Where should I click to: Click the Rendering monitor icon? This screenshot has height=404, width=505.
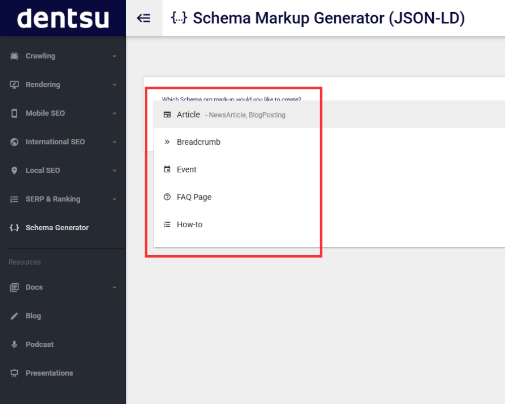coord(14,85)
